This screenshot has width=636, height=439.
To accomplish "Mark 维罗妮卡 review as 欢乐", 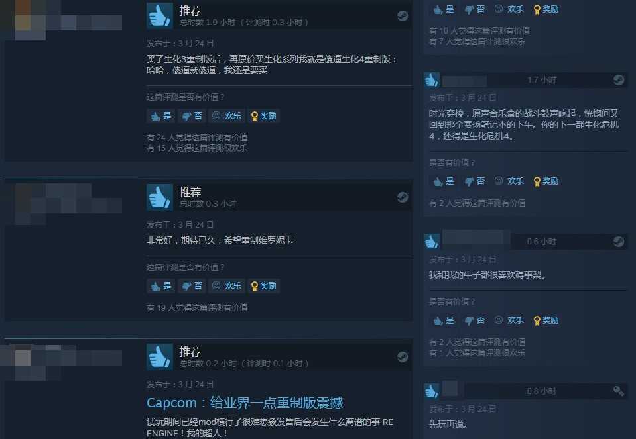I will point(227,286).
